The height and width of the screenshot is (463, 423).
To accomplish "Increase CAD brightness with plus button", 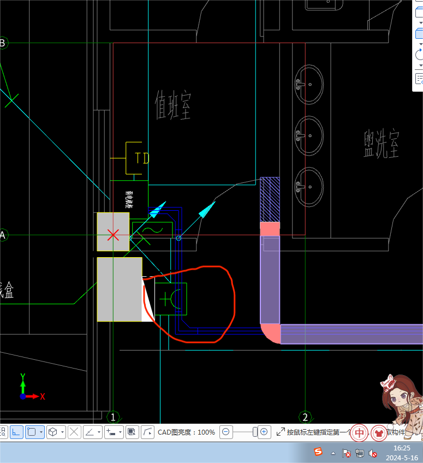I will click(264, 432).
